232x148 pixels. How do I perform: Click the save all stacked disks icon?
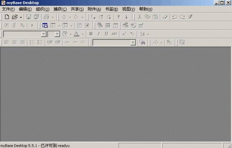[x=37, y=17]
